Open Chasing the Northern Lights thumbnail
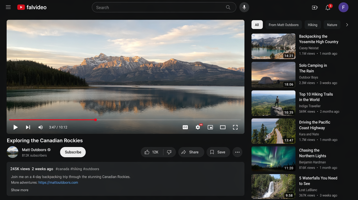The image size is (358, 200). 273,159
